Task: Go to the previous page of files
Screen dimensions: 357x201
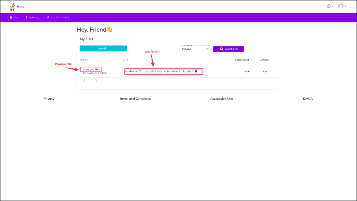Action: point(84,81)
